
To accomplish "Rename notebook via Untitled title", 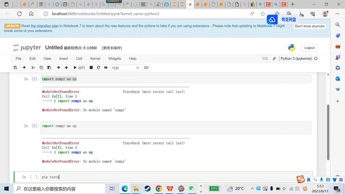I will pyautogui.click(x=54, y=47).
